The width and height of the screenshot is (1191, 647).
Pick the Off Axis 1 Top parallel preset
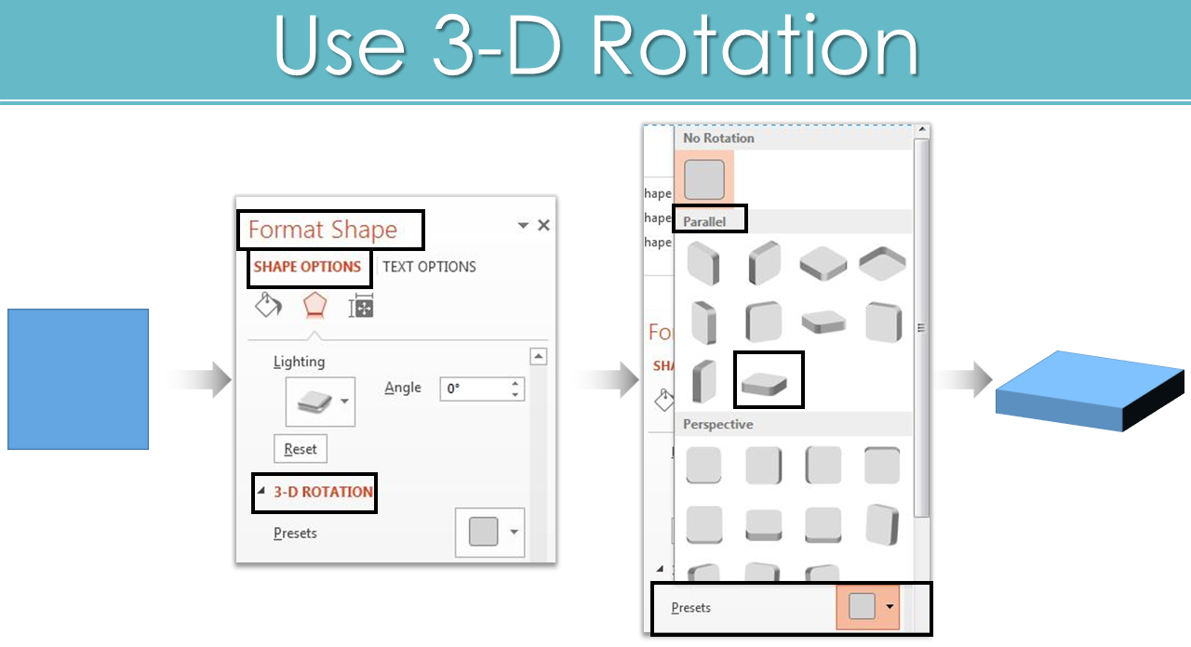[823, 323]
